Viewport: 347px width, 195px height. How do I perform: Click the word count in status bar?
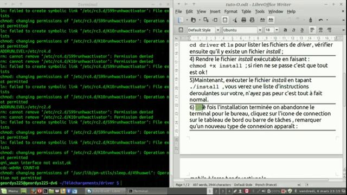coord(212,185)
